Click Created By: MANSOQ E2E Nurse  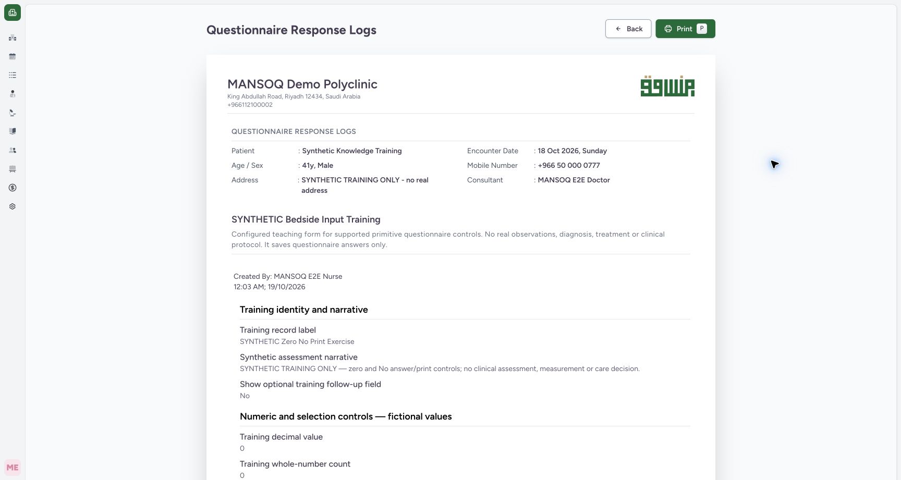(x=288, y=276)
